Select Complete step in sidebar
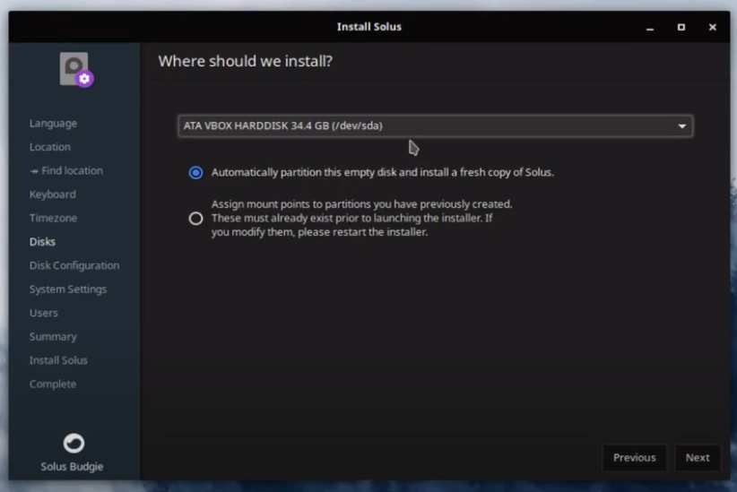This screenshot has width=737, height=492. tap(53, 384)
